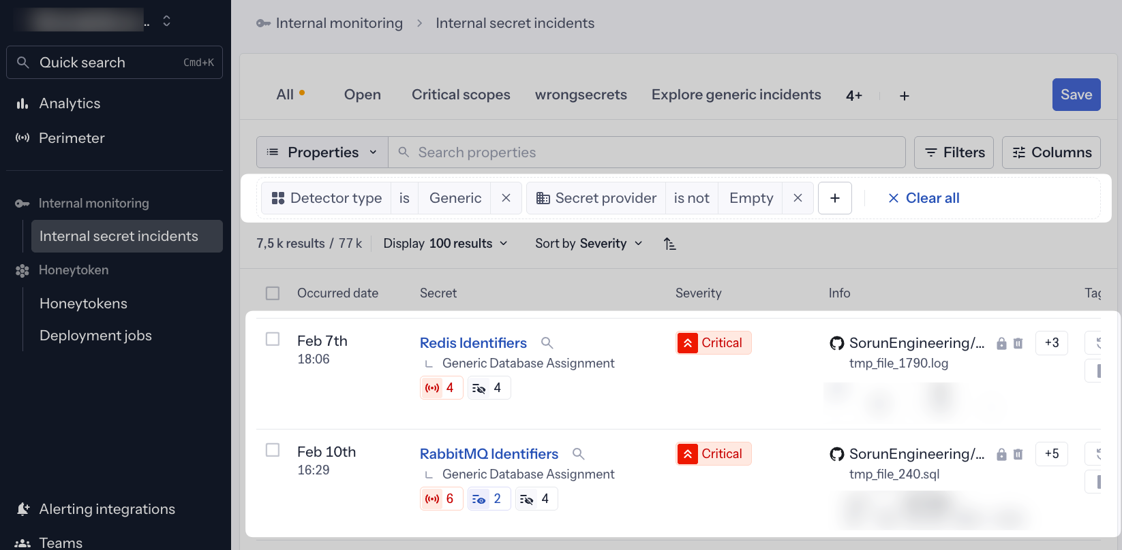This screenshot has width=1122, height=550.
Task: Tick the Feb 10th incident checkbox
Action: [273, 450]
